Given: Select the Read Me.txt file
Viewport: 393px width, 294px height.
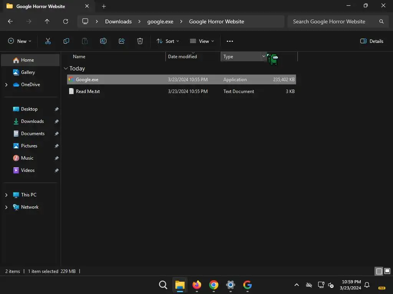Looking at the screenshot, I should (x=182, y=91).
